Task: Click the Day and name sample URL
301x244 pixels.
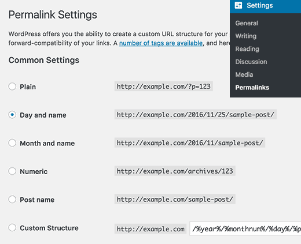Action: [x=196, y=115]
